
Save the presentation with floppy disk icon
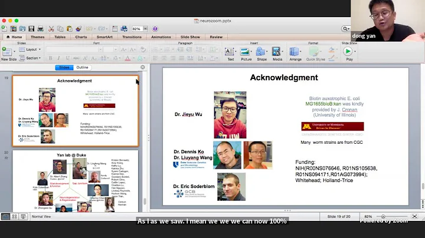[x=31, y=29]
